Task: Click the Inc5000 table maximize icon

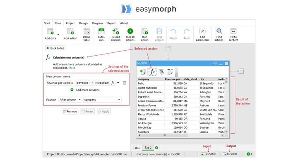Action: coord(226,64)
